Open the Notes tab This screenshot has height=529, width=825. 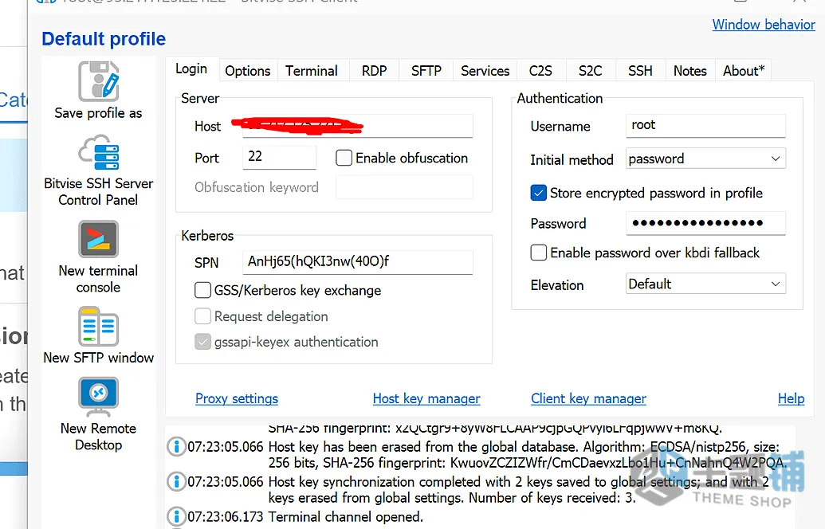click(689, 71)
